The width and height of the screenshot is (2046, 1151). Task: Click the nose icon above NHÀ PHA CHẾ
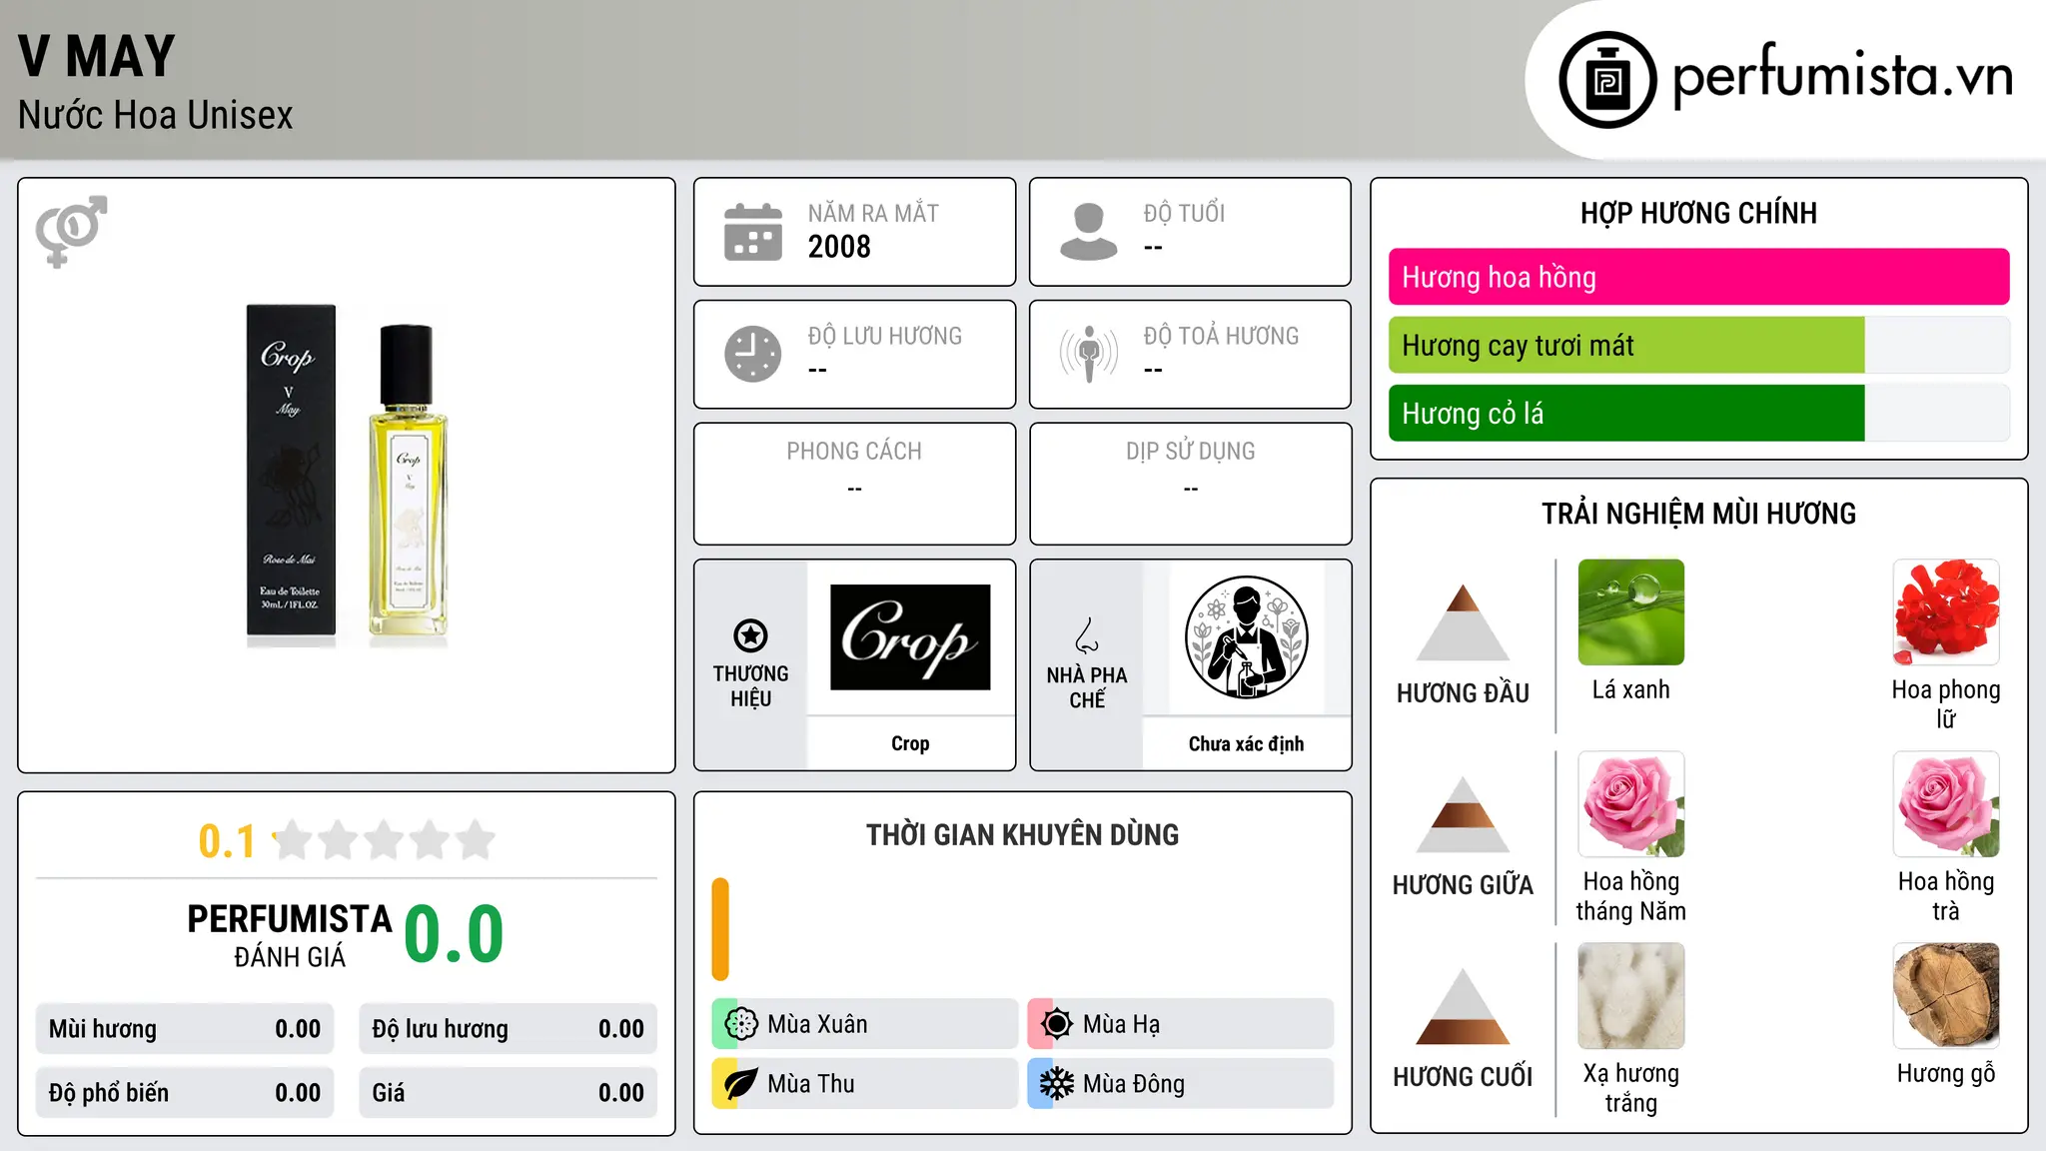coord(1087,635)
